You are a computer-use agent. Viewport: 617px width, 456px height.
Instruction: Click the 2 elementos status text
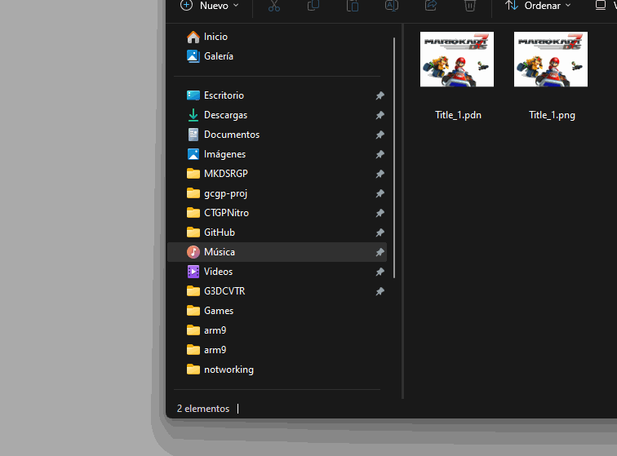(x=203, y=409)
